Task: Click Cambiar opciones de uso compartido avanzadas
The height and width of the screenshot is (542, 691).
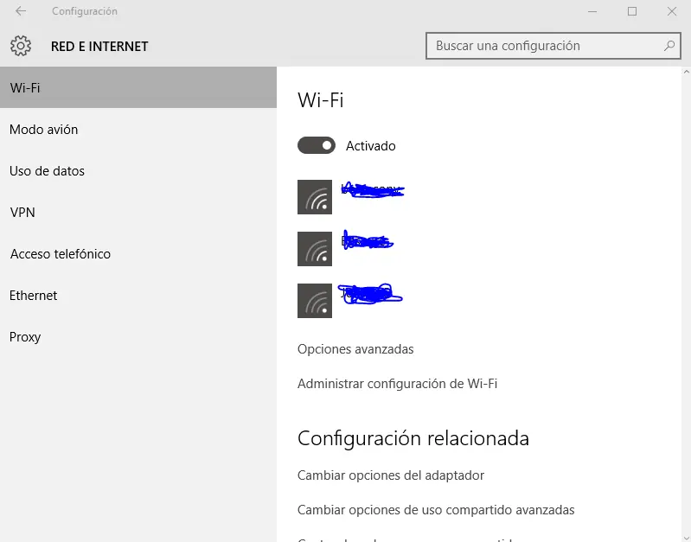Action: click(436, 510)
